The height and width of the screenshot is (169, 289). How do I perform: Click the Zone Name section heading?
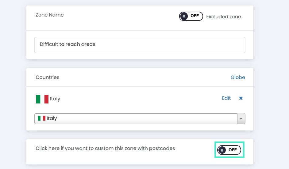(50, 15)
